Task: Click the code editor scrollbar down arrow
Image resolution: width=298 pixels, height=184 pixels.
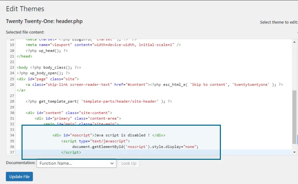Action: [x=294, y=152]
